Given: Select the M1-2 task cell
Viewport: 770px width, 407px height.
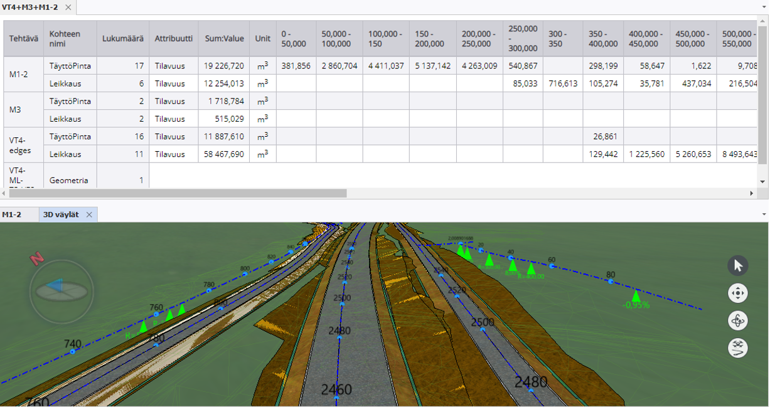Looking at the screenshot, I should pos(24,75).
